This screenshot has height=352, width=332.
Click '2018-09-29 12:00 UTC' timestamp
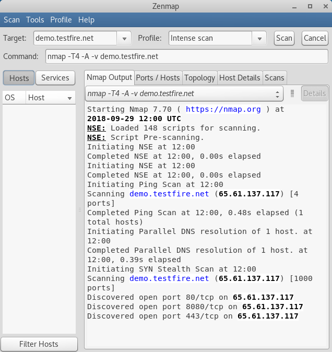click(134, 119)
